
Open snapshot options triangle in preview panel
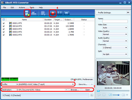click(127, 95)
